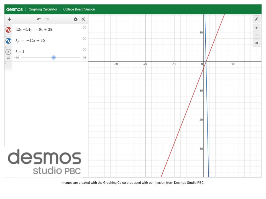
Task: Collapse the expression list panel
Action: tap(83, 19)
